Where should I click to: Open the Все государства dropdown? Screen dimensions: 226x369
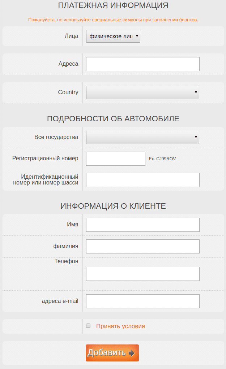[142, 137]
